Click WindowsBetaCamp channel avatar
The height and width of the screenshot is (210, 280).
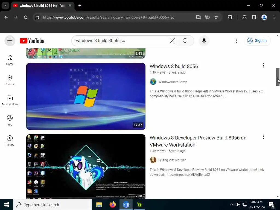click(x=153, y=82)
